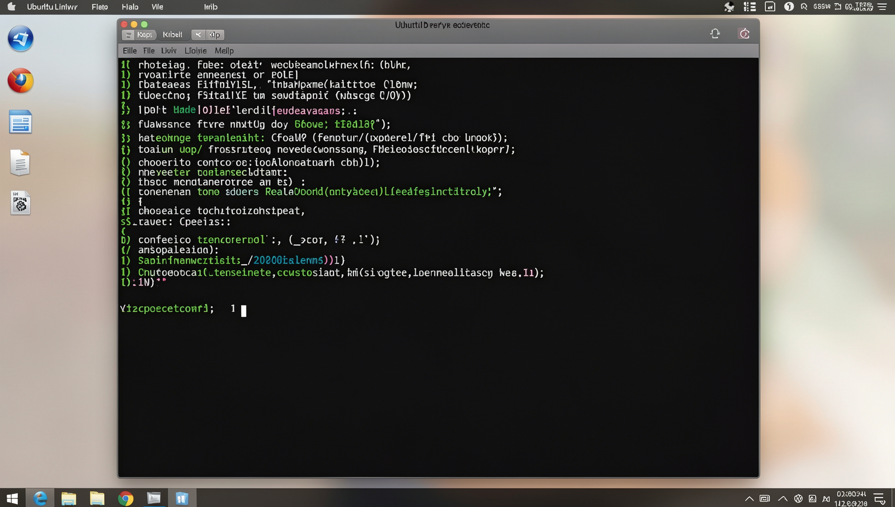Click the 68SW status text in the menu bar
Image resolution: width=895 pixels, height=507 pixels.
click(822, 7)
